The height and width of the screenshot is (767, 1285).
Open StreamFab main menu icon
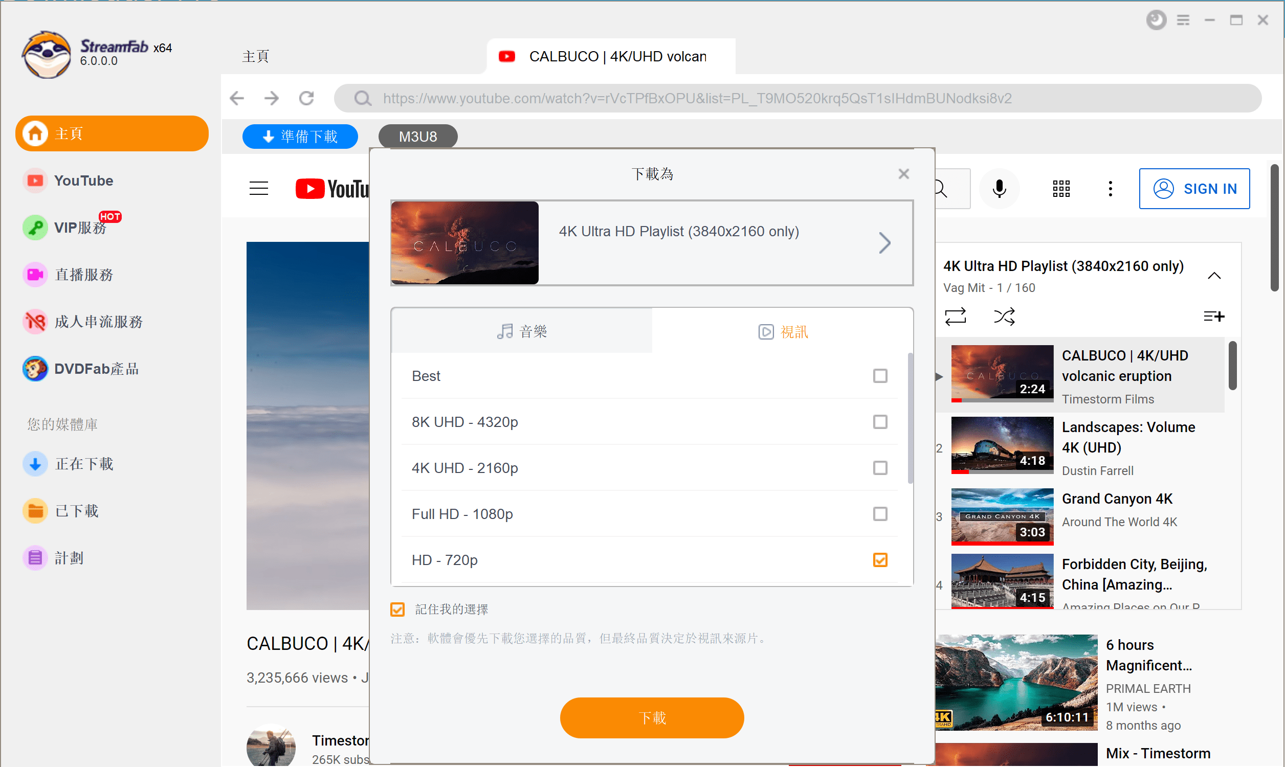[x=1183, y=20]
